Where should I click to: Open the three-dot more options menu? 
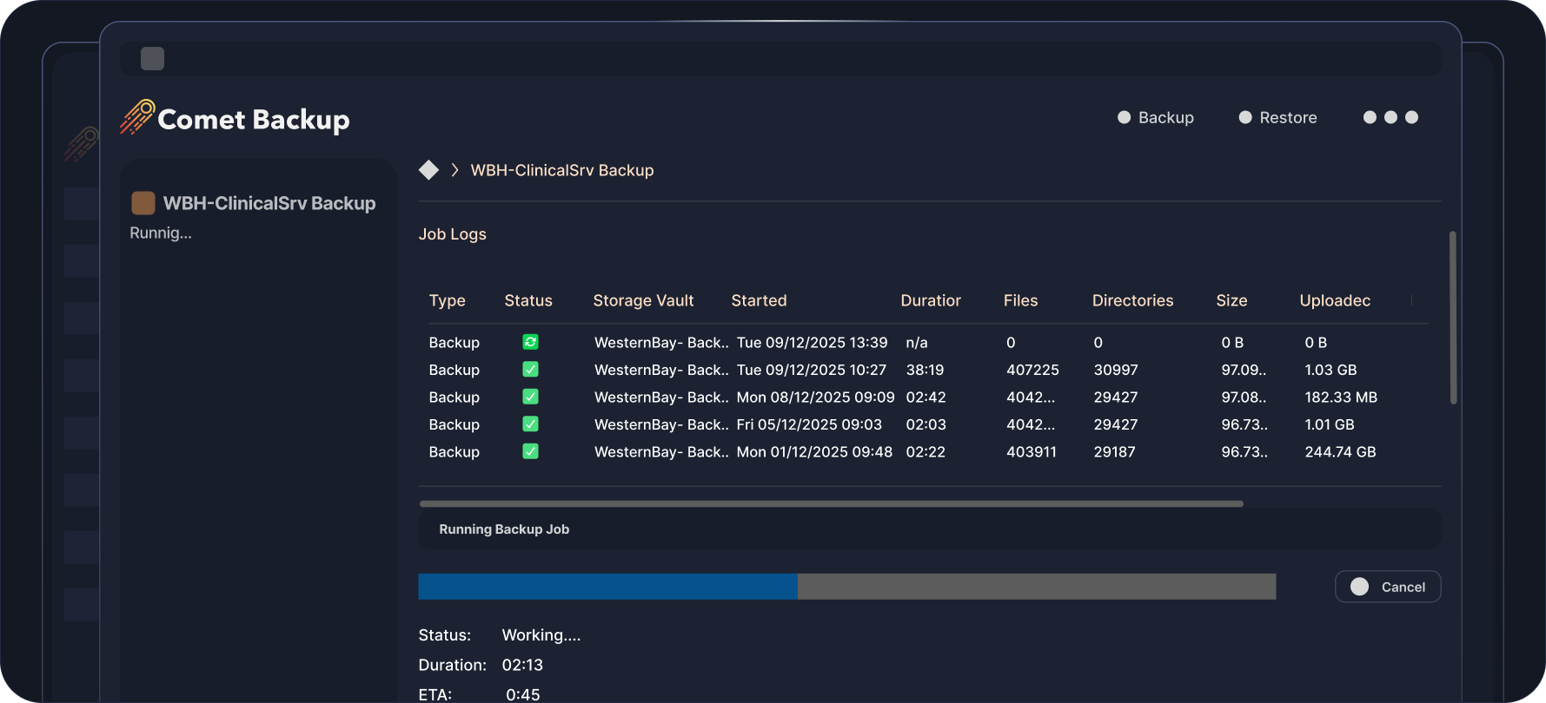click(x=1390, y=117)
